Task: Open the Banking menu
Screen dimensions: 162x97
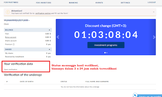Action: pos(73,3)
